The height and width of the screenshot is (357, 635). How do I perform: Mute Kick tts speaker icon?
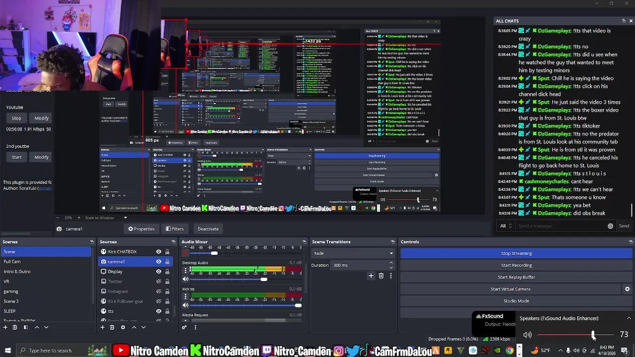point(186,305)
